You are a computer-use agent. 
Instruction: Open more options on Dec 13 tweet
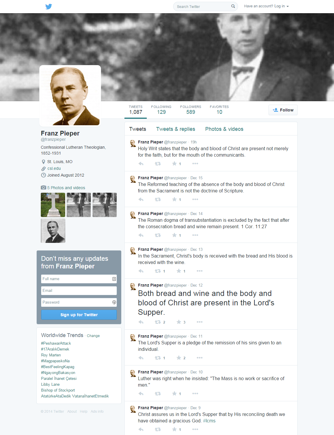[200, 271]
